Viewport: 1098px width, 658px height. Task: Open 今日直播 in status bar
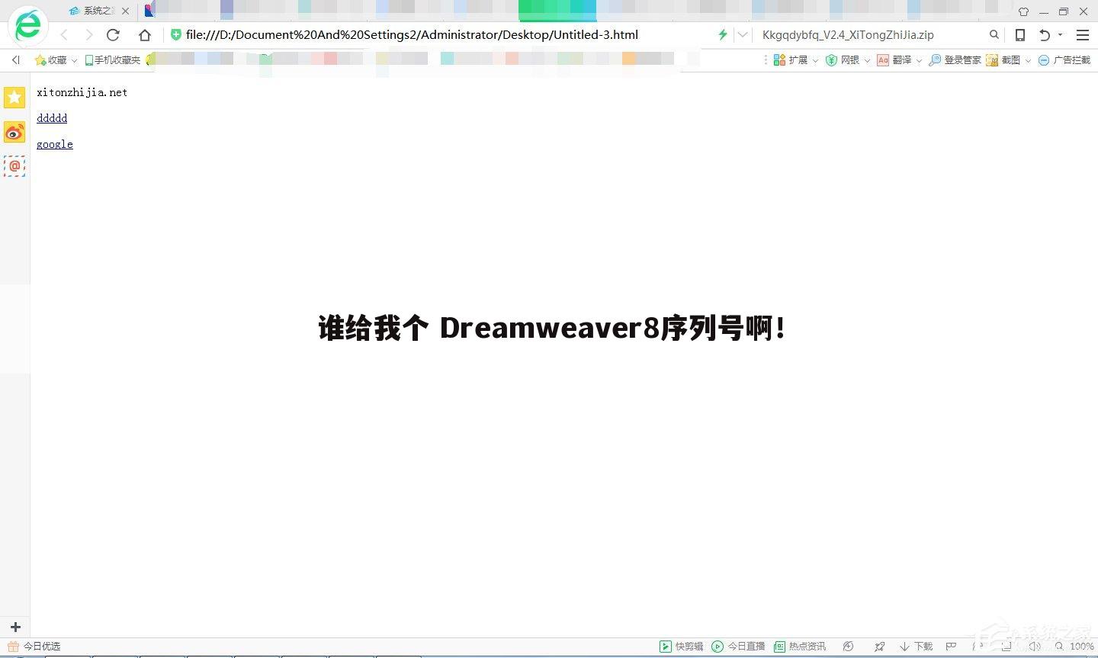[x=738, y=647]
